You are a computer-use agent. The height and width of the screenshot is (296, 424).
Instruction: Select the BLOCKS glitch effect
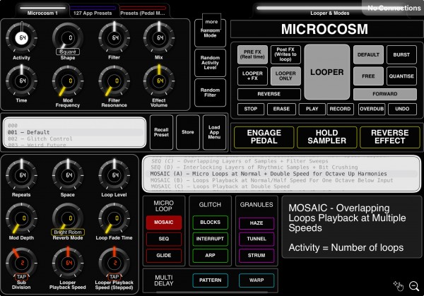[210, 223]
